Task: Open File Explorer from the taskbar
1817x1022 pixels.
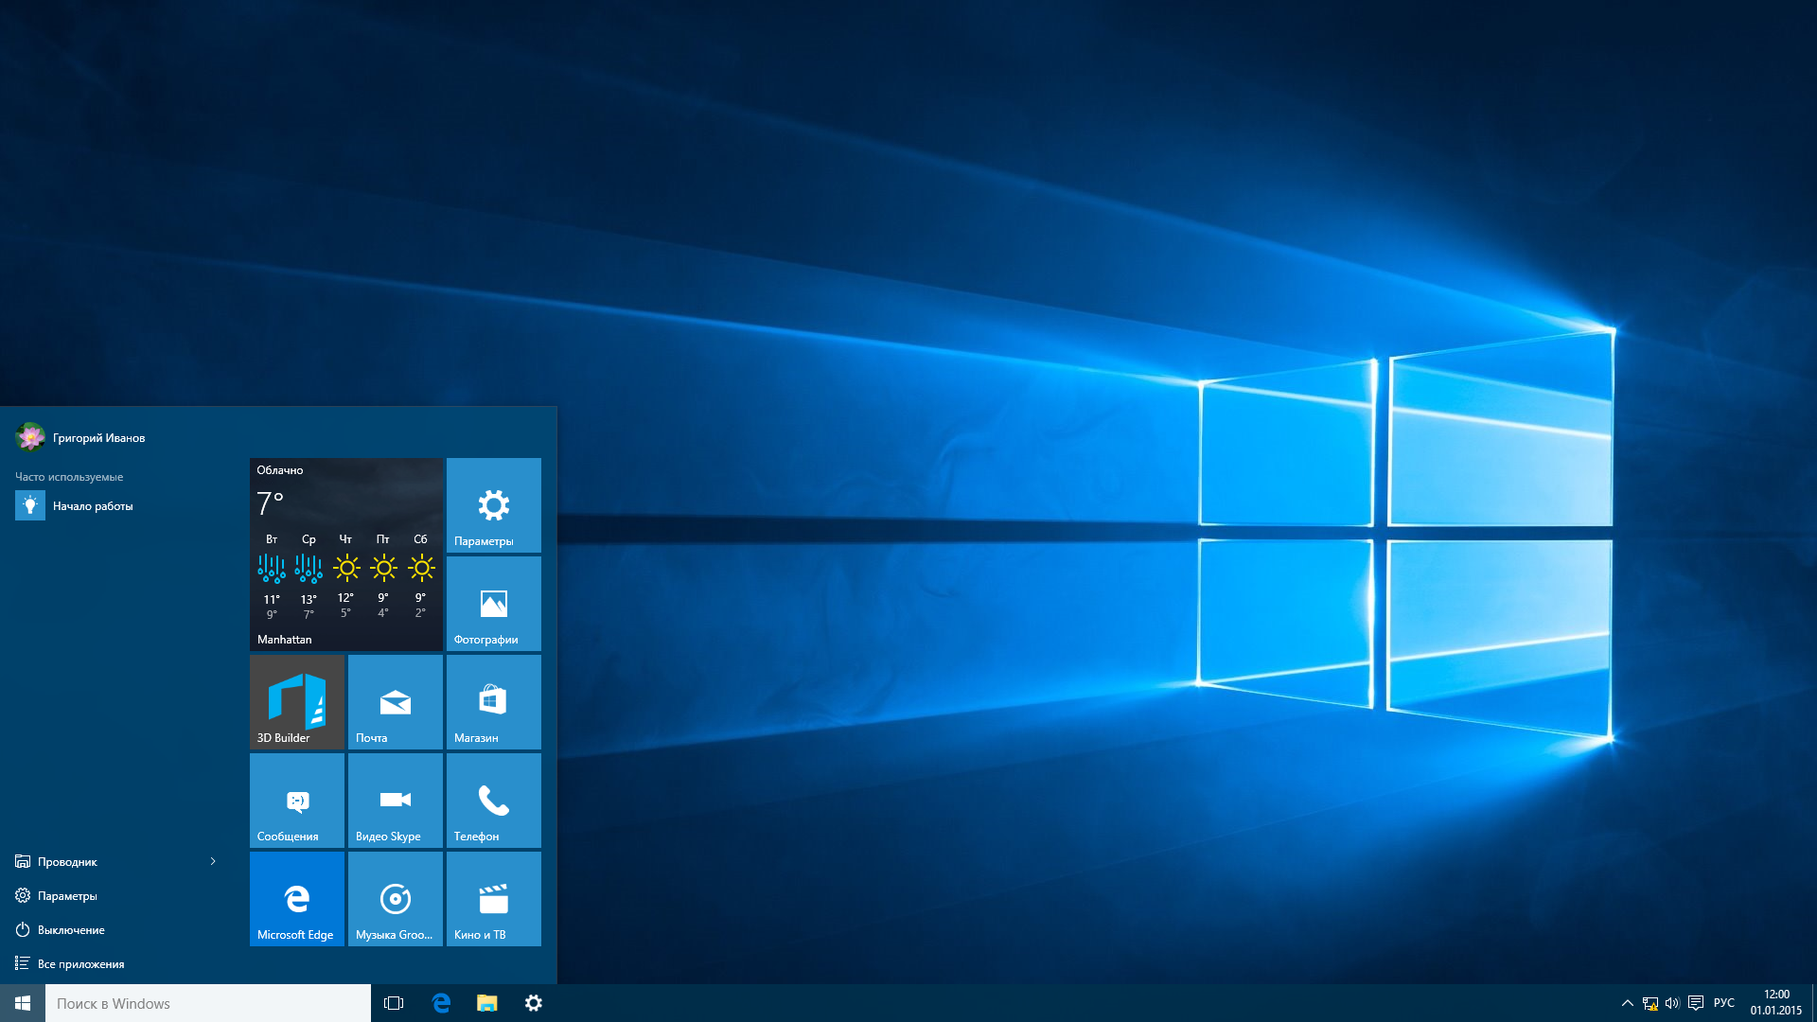Action: point(487,1003)
